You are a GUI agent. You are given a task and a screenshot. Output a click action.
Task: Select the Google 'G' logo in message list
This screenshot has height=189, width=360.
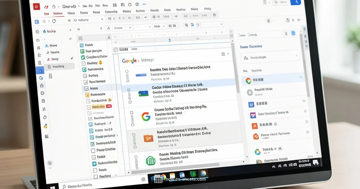pyautogui.click(x=146, y=117)
